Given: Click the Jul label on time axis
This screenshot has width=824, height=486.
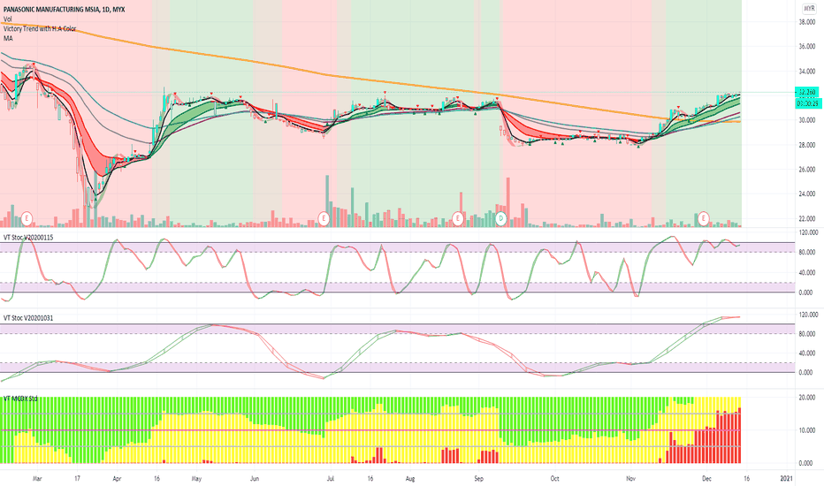Looking at the screenshot, I should click(331, 479).
